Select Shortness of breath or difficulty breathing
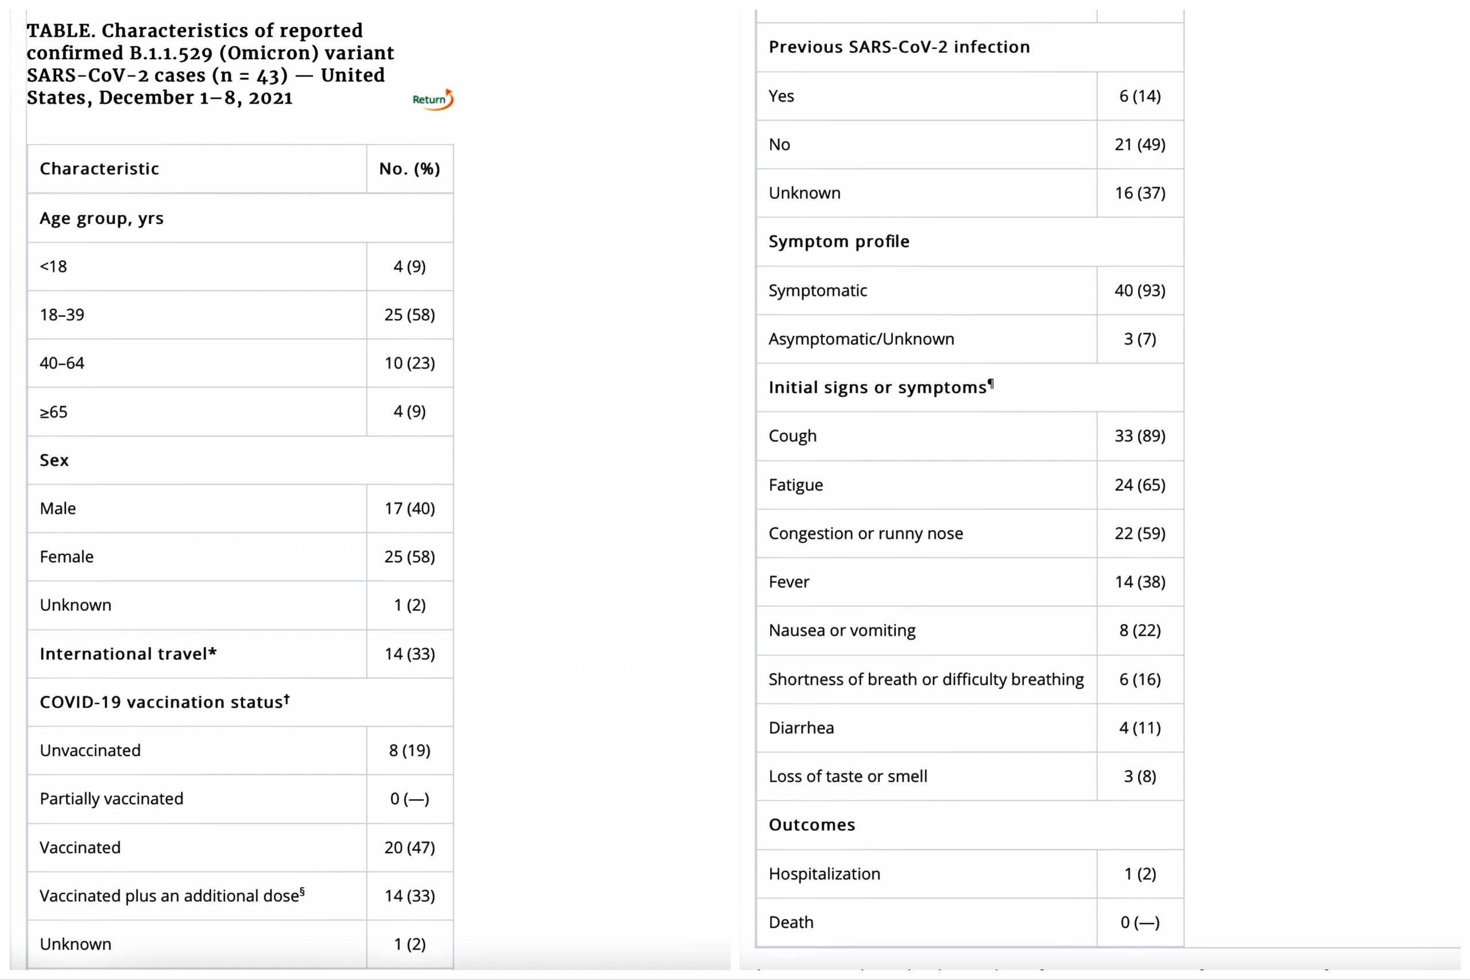 coord(926,679)
